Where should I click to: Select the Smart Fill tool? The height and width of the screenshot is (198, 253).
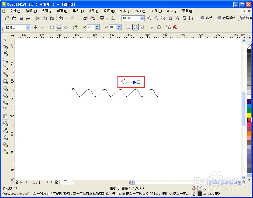pyautogui.click(x=5, y=74)
